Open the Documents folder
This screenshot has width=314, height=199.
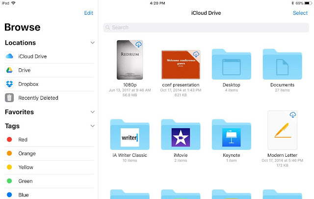pyautogui.click(x=282, y=64)
